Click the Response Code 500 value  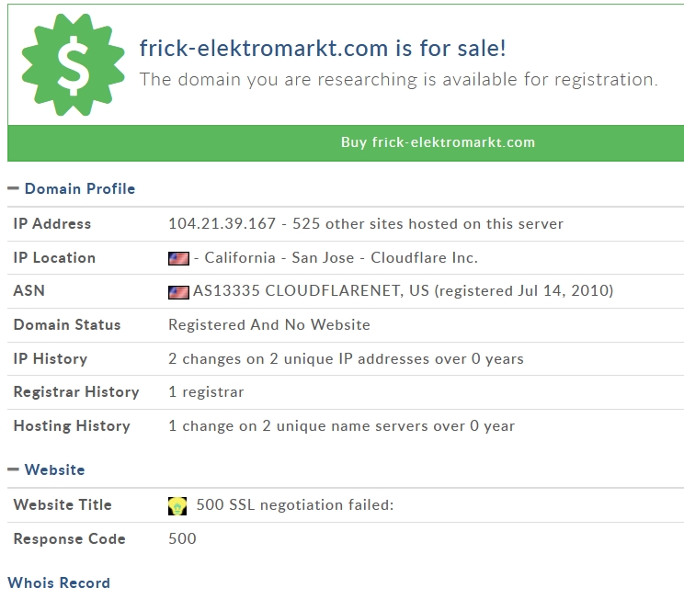click(x=182, y=539)
